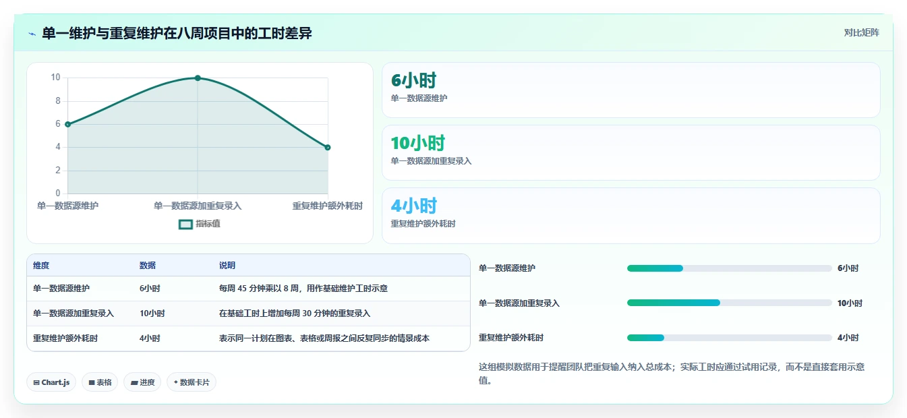This screenshot has width=907, height=418.
Task: Click 单一数据源维护 caption under 6小时 card
Action: [419, 98]
